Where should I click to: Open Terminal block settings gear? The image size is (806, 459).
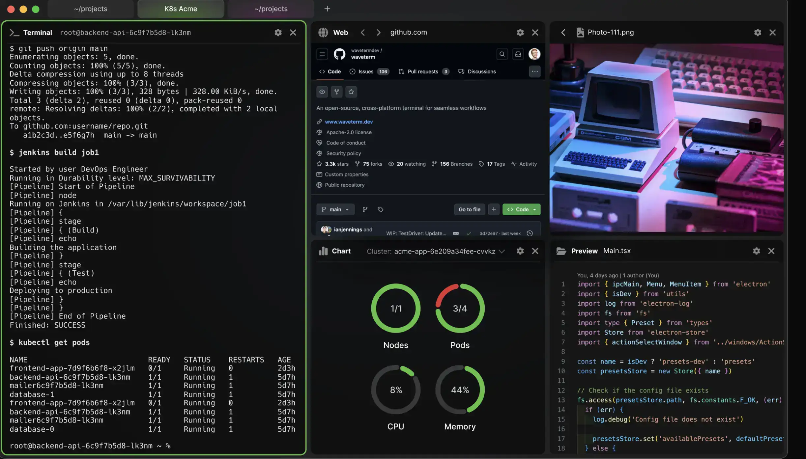coord(278,32)
